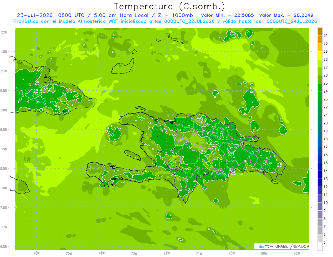The width and height of the screenshot is (333, 257).
Task: Click the 68W longitude axis label
Action: 297,253
